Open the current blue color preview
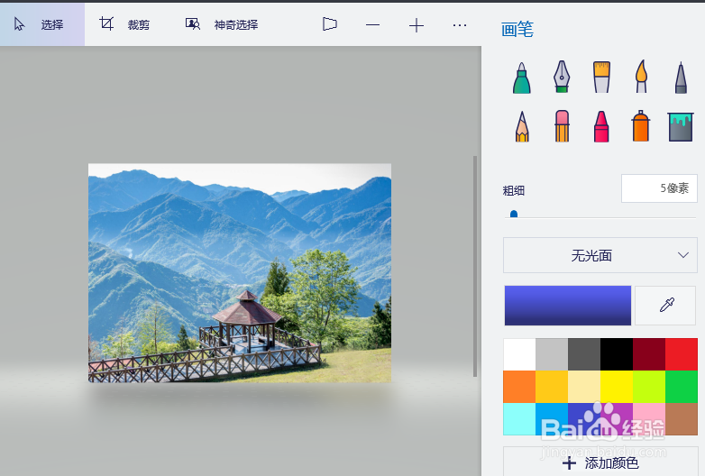 click(568, 306)
